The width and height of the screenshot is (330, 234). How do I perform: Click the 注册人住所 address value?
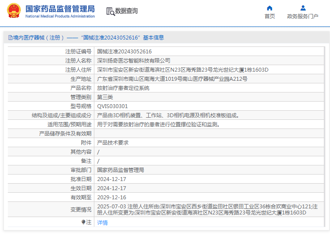click(x=183, y=70)
